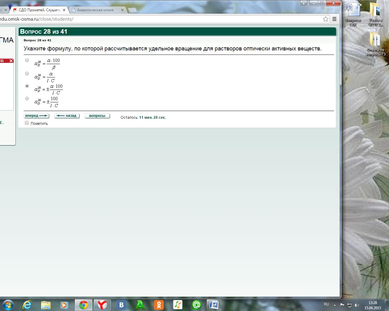The width and height of the screenshot is (389, 311).
Task: Open Odnoklassniki from the taskbar
Action: click(159, 305)
